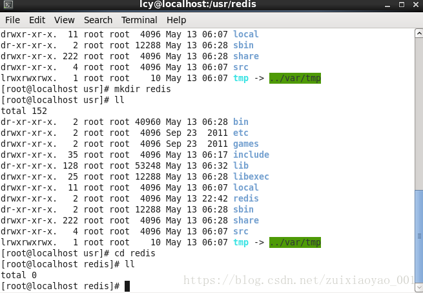Image resolution: width=423 pixels, height=293 pixels.
Task: Click the '[root@localhost usr]# ll' command line
Action: point(63,100)
